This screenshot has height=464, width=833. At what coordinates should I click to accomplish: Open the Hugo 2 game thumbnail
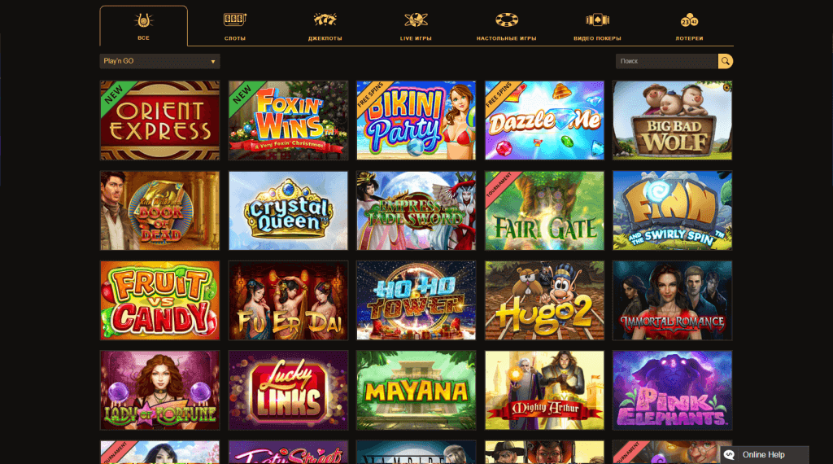[544, 300]
